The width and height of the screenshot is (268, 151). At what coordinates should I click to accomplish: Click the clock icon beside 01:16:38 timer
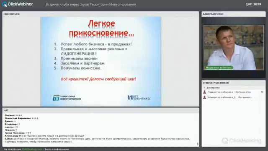point(247,4)
